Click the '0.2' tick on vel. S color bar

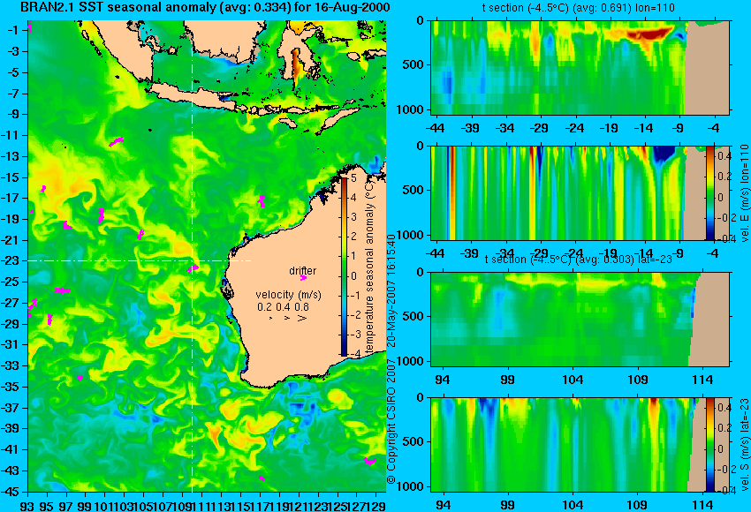click(724, 428)
